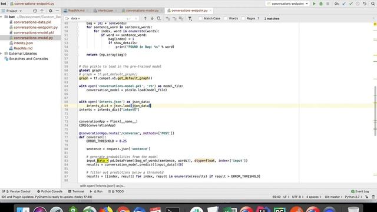Jump to next search occurrence arrow

coord(152,18)
